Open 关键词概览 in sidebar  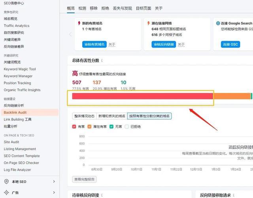pyautogui.click(x=12, y=62)
